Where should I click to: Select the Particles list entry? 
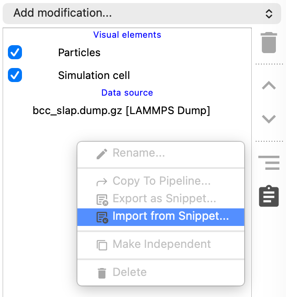[x=79, y=53]
